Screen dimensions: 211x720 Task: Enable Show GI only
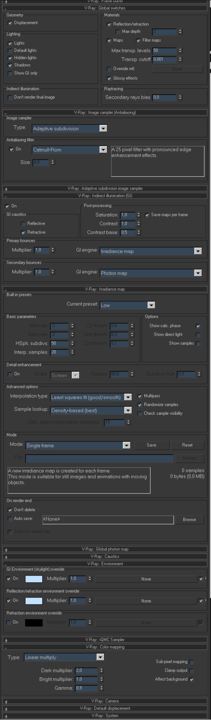click(x=10, y=73)
